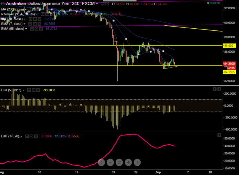This screenshot has width=239, height=175.
Task: Click the CCI value -98.2033
Action: pyautogui.click(x=49, y=90)
